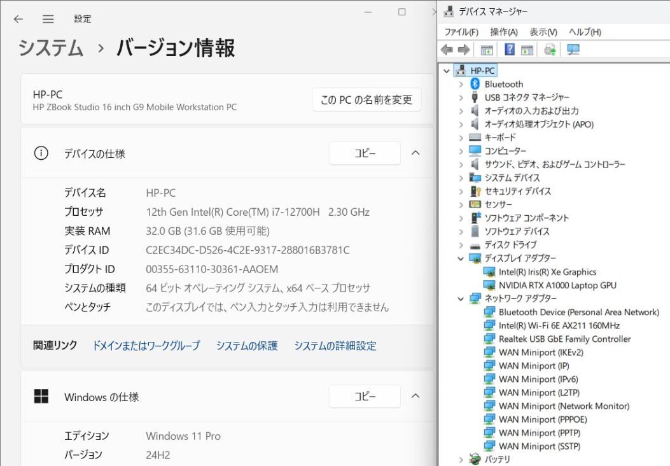
Task: Collapse ディスプレイ アダプター category
Action: (x=461, y=258)
